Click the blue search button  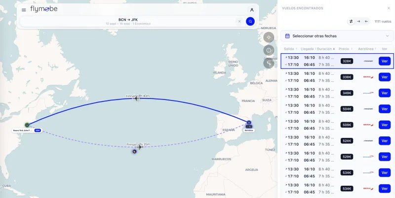tap(250, 21)
